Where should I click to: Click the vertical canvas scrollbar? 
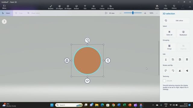coord(159,58)
